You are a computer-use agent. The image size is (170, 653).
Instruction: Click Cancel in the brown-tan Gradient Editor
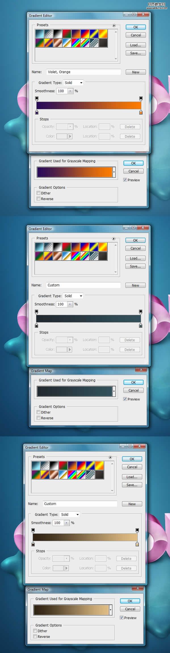pyautogui.click(x=132, y=467)
